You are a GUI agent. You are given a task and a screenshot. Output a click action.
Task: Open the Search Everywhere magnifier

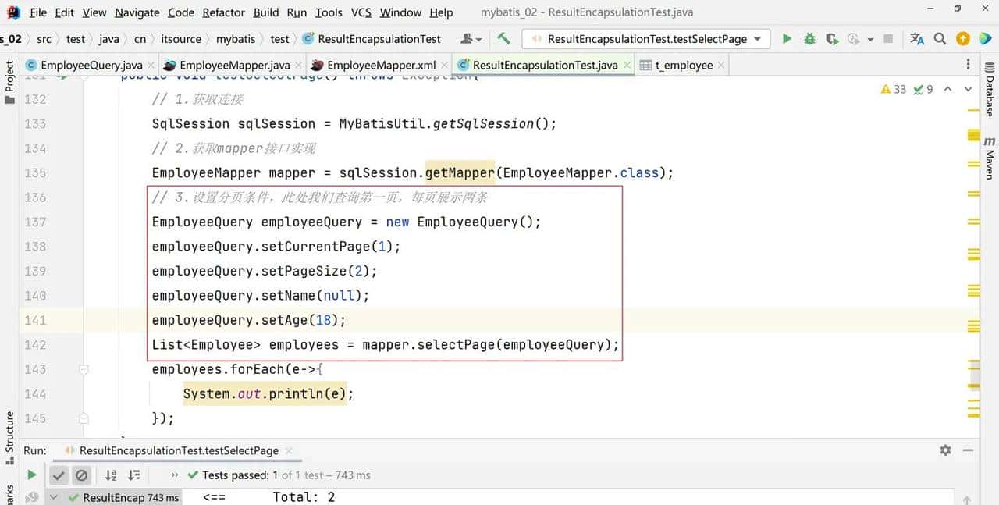click(x=940, y=38)
